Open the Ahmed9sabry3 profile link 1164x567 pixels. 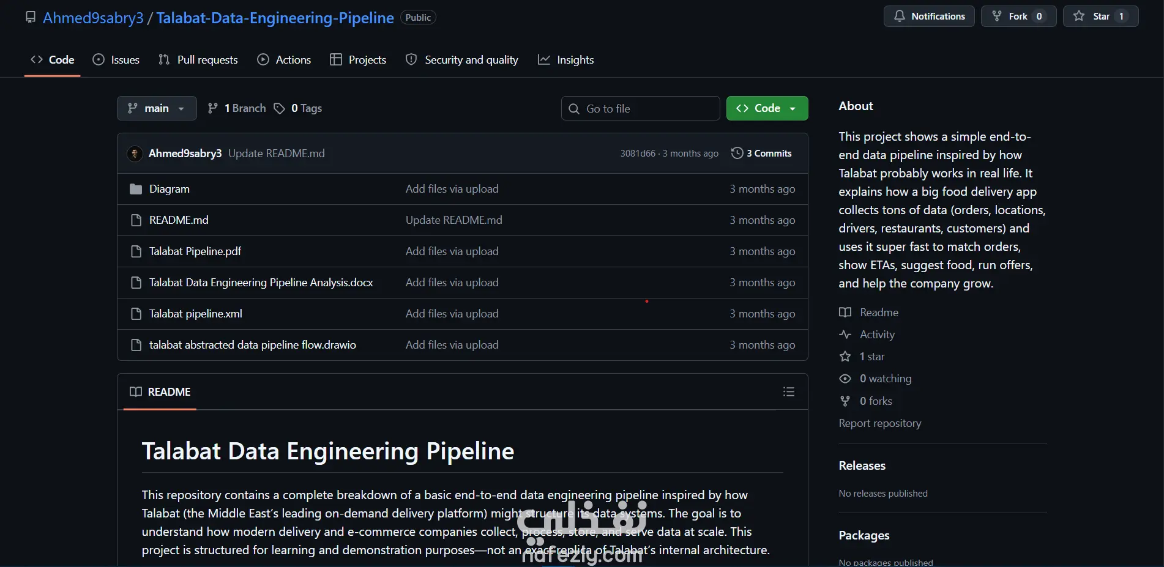click(93, 18)
